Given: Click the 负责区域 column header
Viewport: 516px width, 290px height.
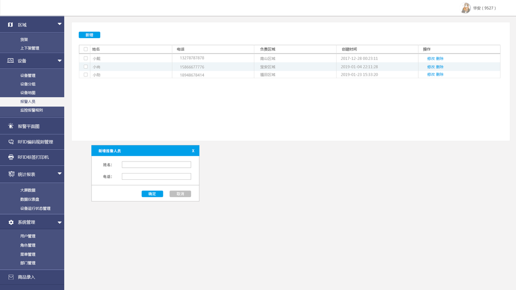Looking at the screenshot, I should point(267,49).
